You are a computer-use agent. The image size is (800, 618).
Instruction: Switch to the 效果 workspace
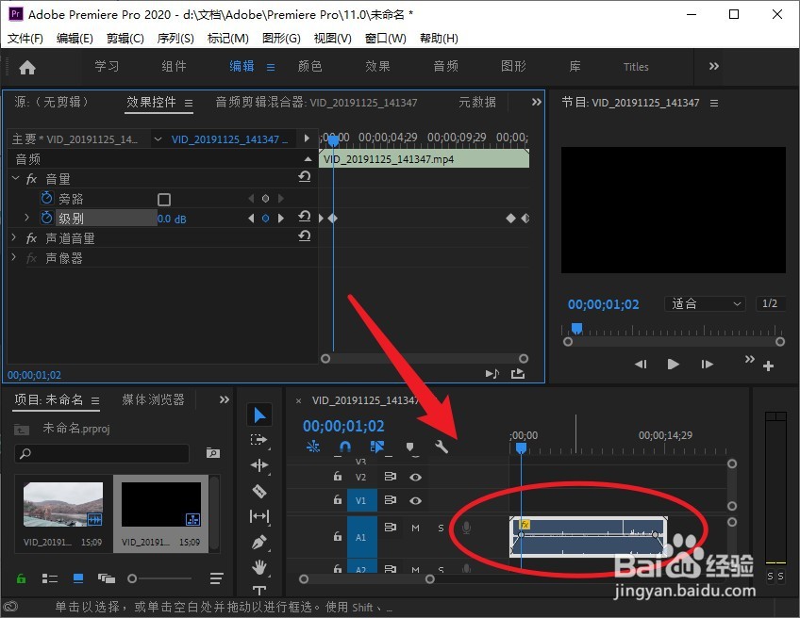pos(377,66)
